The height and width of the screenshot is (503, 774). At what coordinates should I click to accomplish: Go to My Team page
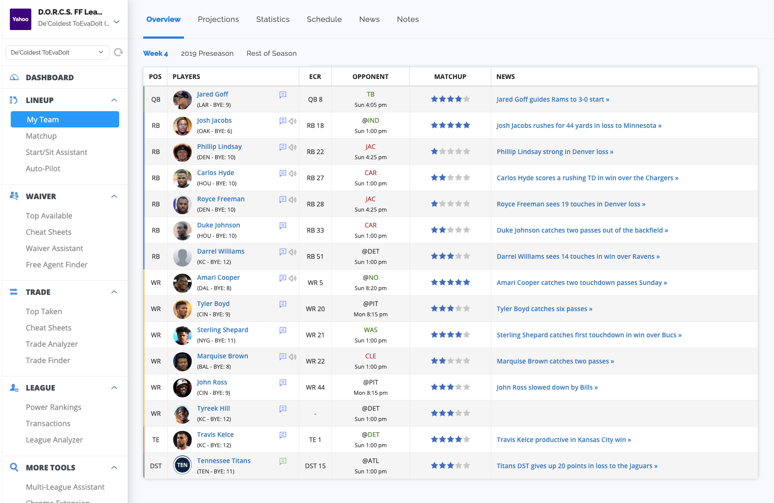[65, 120]
